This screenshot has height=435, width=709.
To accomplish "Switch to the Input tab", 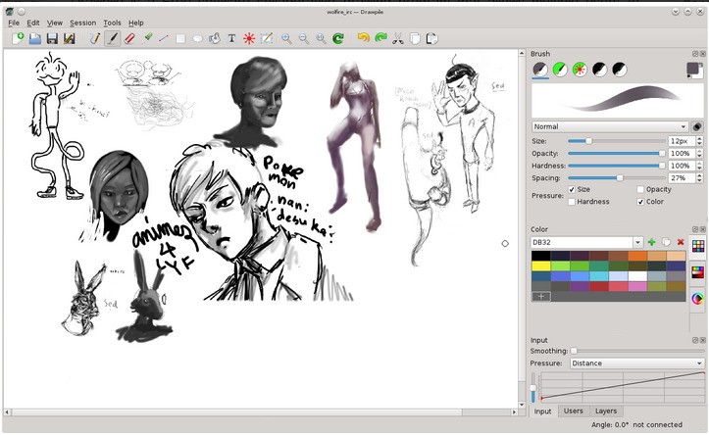I will (x=542, y=411).
